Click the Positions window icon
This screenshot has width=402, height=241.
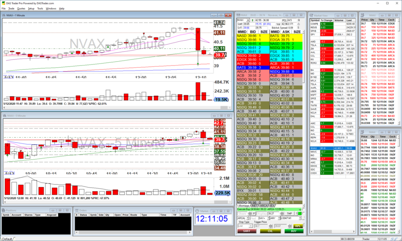coord(4,210)
